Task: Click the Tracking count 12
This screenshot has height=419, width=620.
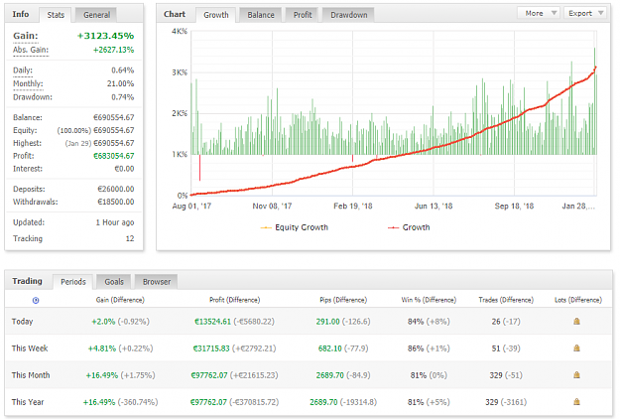Action: pyautogui.click(x=130, y=238)
